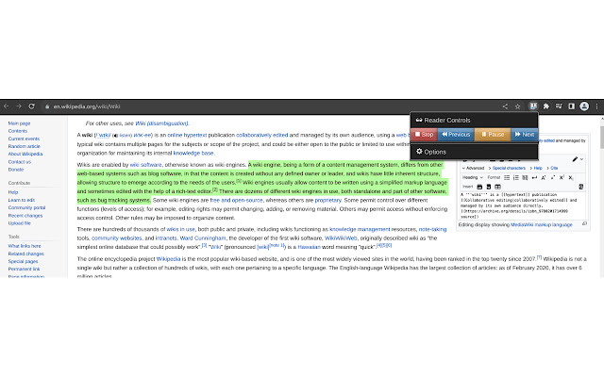Skip to Next passage in Reader Controls
Screen dimensions: 604x377
coord(525,134)
